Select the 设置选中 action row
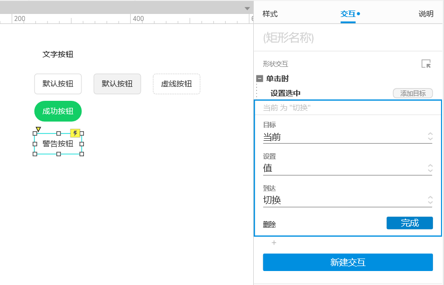The width and height of the screenshot is (444, 285). coord(286,93)
